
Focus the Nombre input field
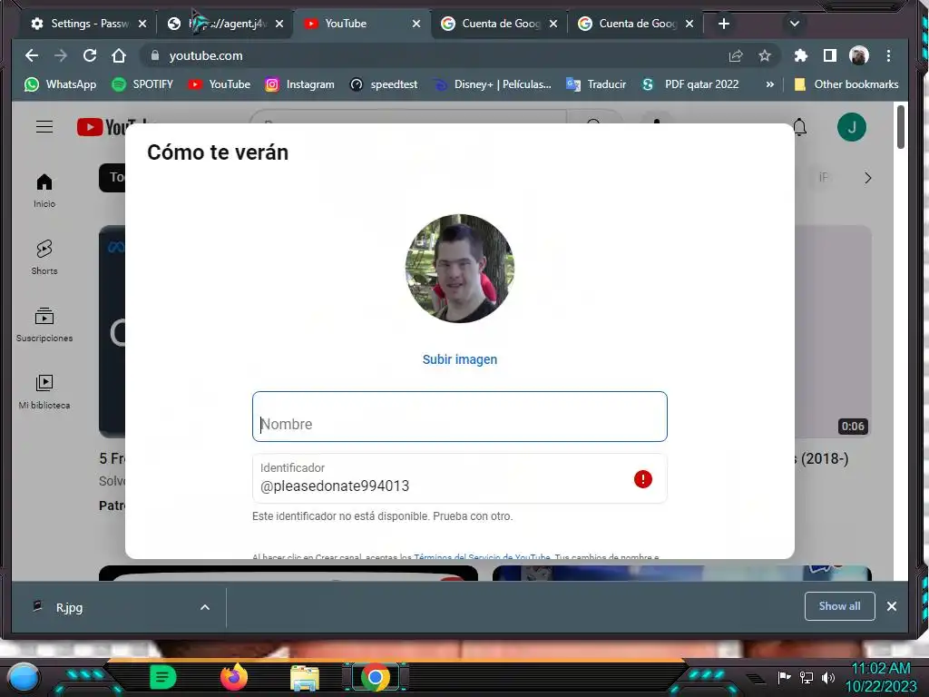(x=460, y=417)
